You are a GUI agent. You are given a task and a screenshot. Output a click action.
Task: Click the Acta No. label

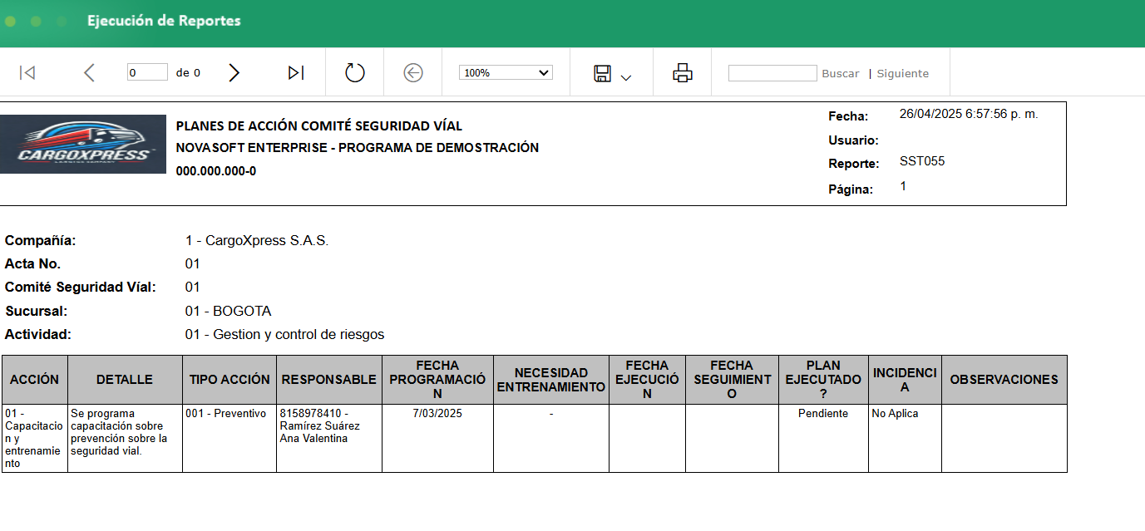[33, 264]
